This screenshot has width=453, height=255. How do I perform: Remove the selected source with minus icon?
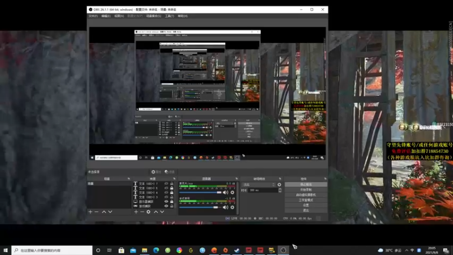coord(142,212)
